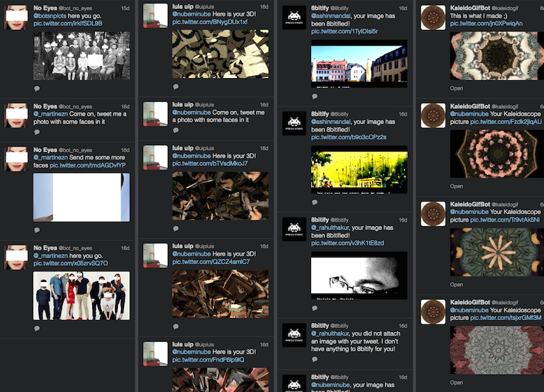The image size is (544, 392).
Task: Click reply icon below the white blank image tweet
Action: 37,229
